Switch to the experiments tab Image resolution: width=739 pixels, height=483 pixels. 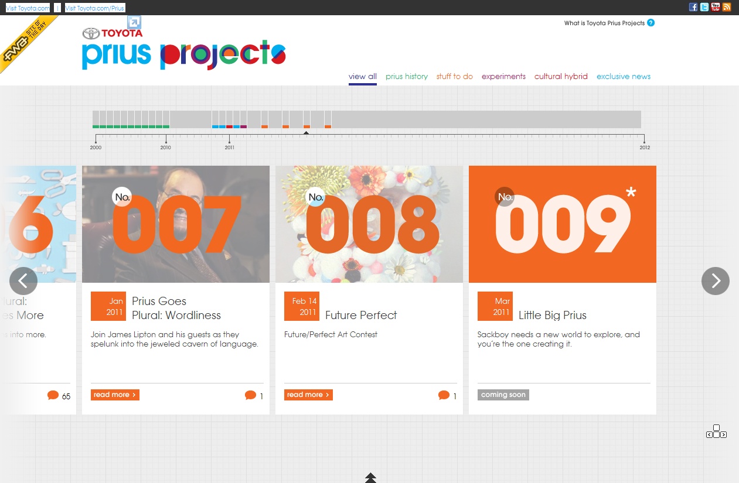coord(503,77)
